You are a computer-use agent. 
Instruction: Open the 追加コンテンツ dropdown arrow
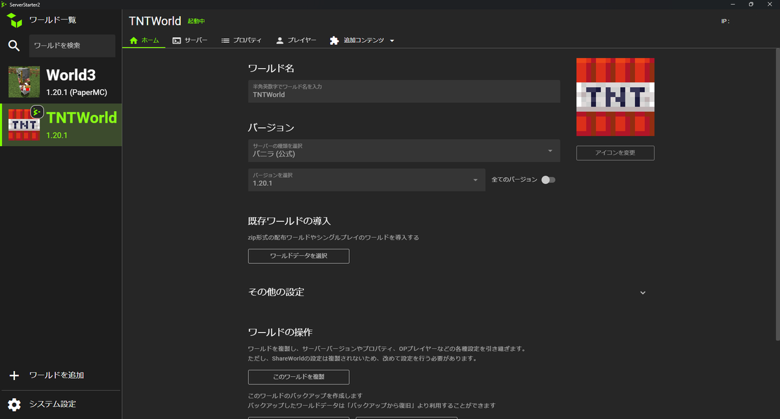point(392,41)
